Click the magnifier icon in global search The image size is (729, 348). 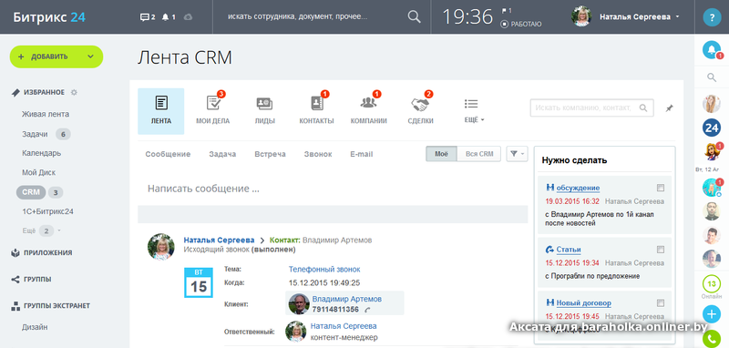click(414, 16)
